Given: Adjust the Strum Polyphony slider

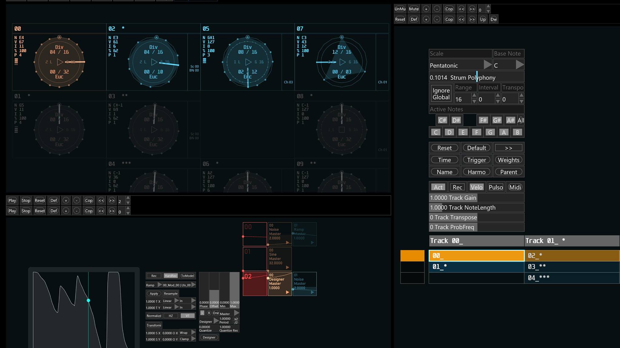Looking at the screenshot, I should tap(477, 78).
